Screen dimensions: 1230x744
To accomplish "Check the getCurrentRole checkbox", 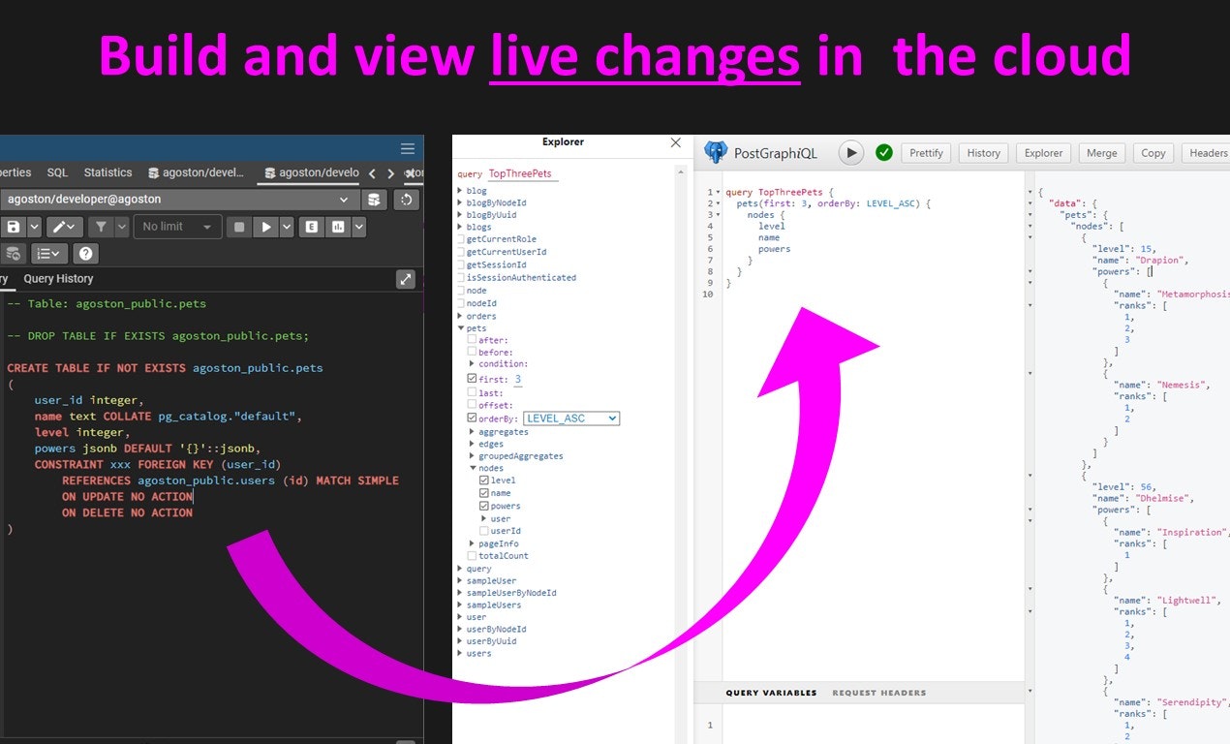I will point(460,239).
